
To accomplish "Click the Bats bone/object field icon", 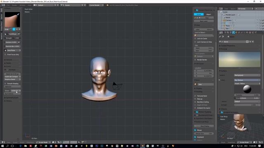I will pos(196,84).
